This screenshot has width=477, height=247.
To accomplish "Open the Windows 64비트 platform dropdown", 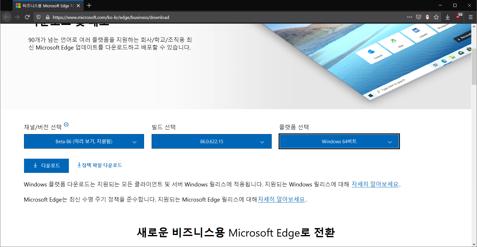I will [x=339, y=141].
